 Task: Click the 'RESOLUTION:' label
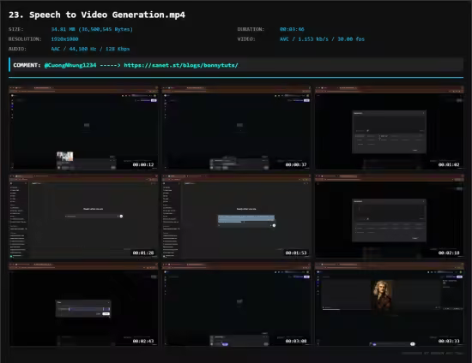click(x=25, y=39)
